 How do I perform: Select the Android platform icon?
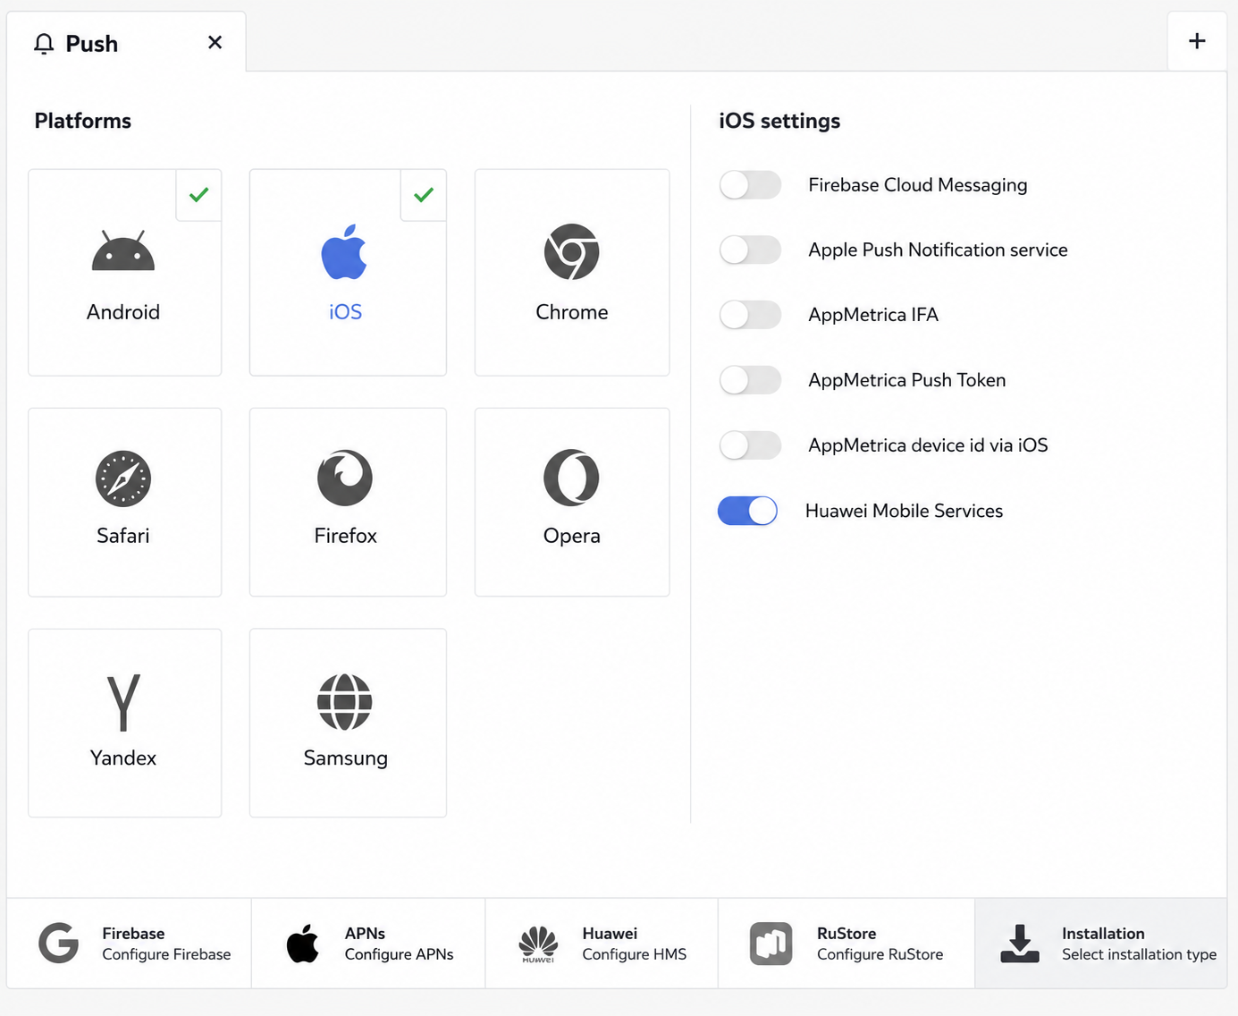pos(123,250)
